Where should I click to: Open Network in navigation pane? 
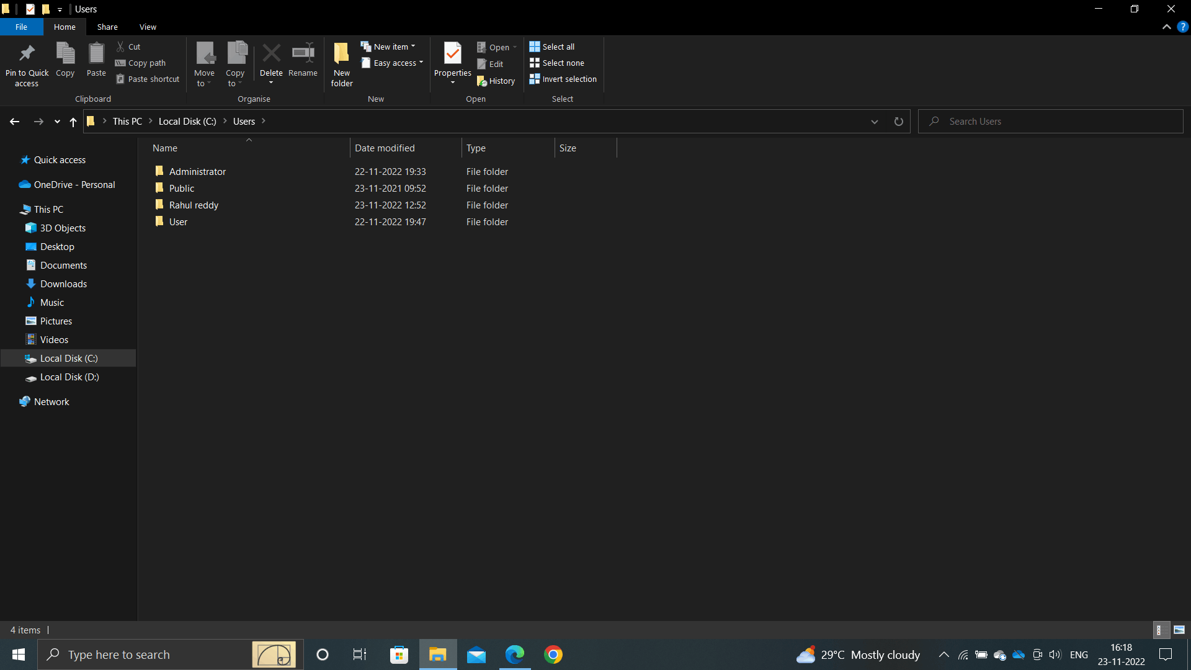pyautogui.click(x=51, y=401)
